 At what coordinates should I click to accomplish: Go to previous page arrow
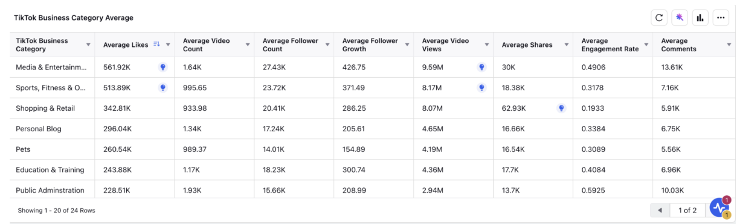click(660, 210)
